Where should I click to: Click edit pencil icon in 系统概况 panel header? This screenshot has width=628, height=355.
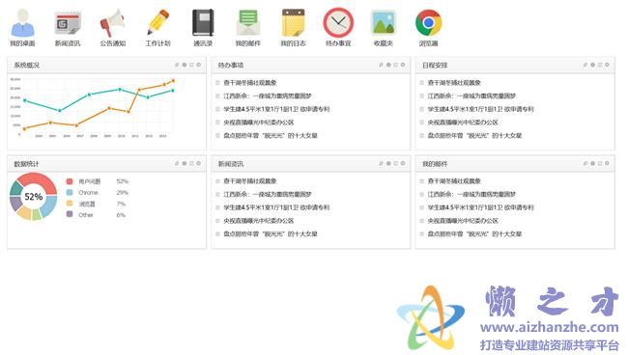pos(177,65)
